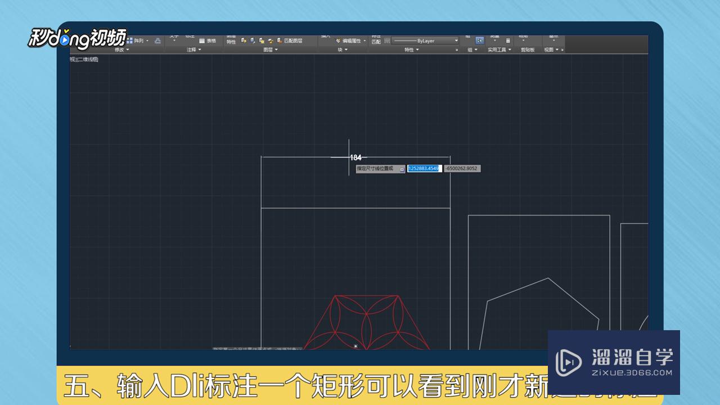
Task: Click the 表格 (Table) button
Action: (208, 40)
